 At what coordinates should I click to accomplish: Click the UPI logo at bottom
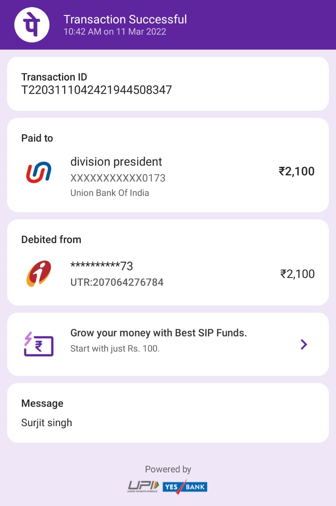(143, 486)
